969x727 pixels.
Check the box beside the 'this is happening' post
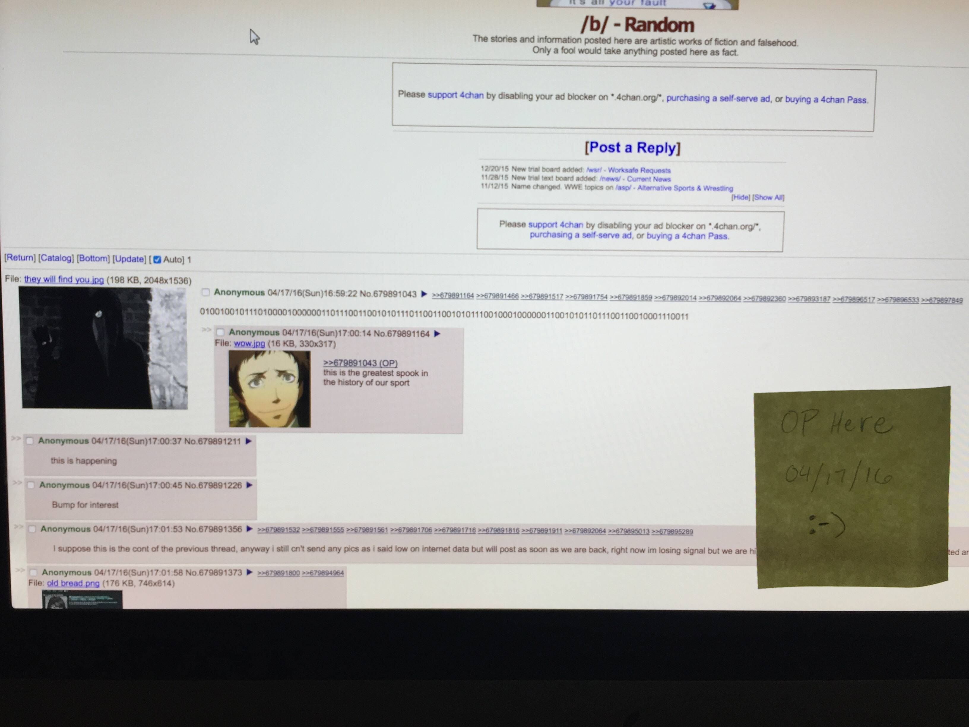pos(30,440)
